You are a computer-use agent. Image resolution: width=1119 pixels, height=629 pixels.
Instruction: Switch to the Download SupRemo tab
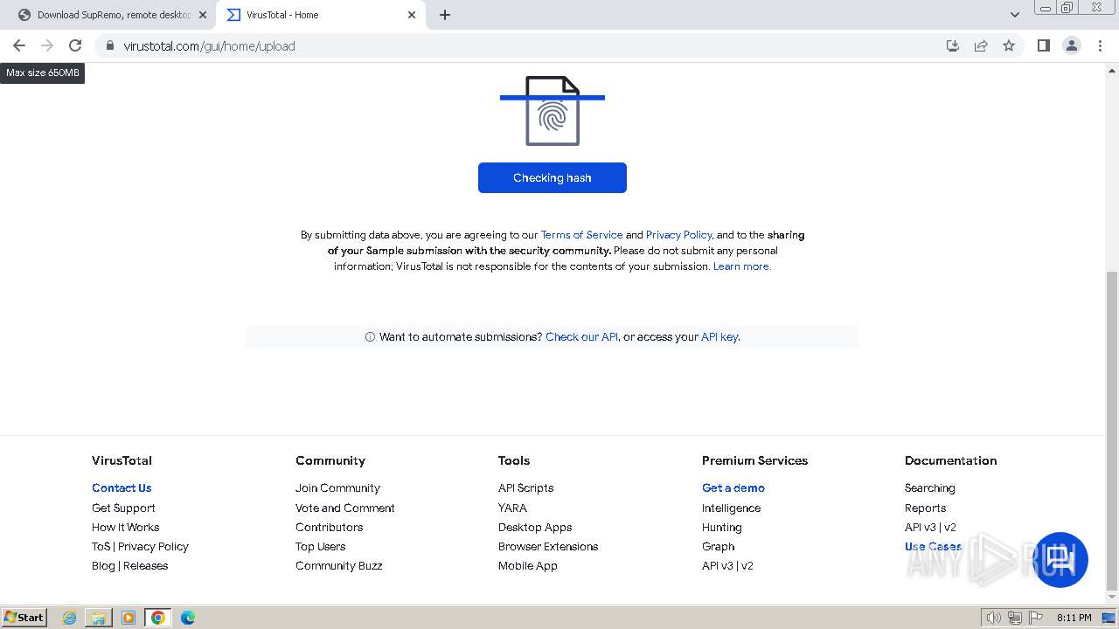112,15
